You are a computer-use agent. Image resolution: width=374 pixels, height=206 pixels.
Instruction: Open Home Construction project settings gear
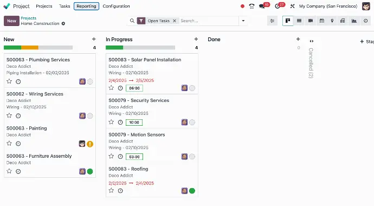[63, 23]
